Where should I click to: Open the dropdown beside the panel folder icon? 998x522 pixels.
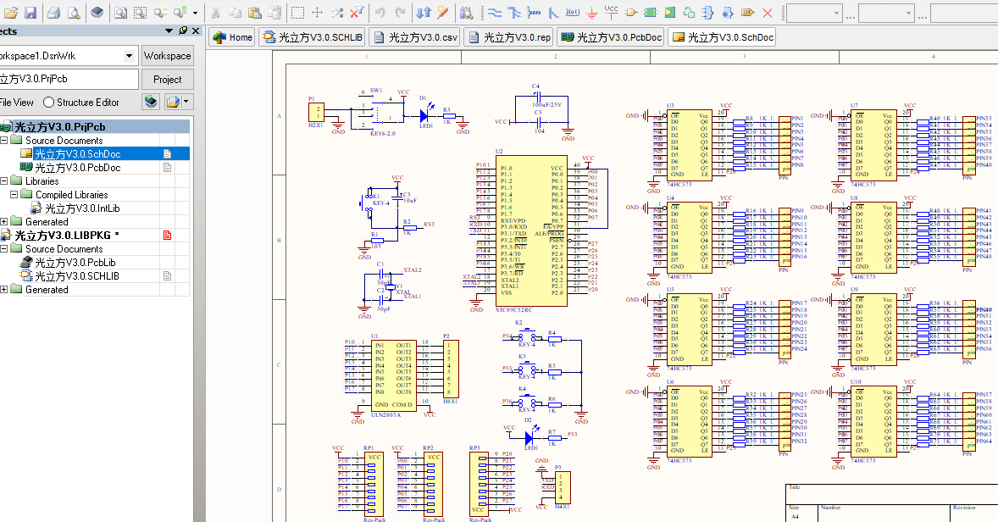186,102
